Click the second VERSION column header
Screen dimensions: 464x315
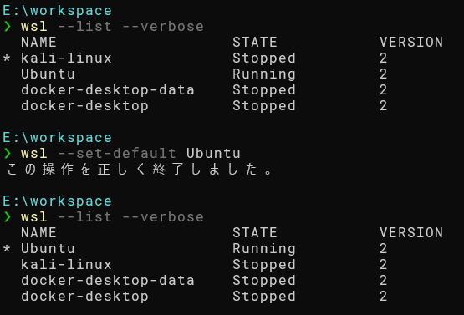[x=411, y=232]
